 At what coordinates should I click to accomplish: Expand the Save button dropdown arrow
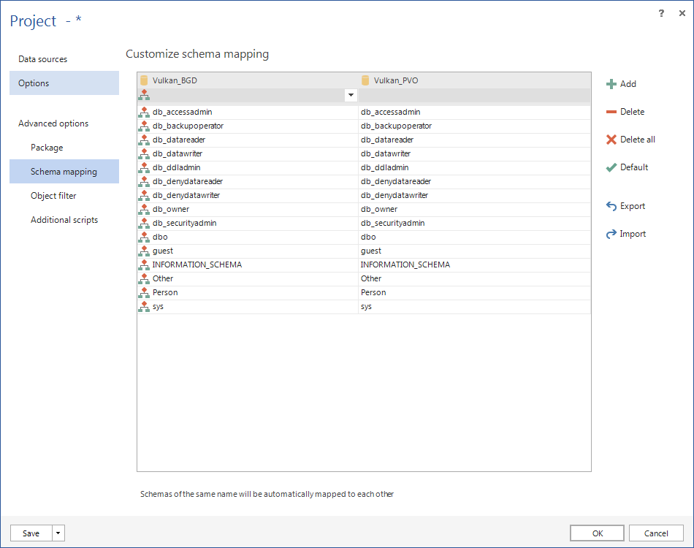click(58, 533)
